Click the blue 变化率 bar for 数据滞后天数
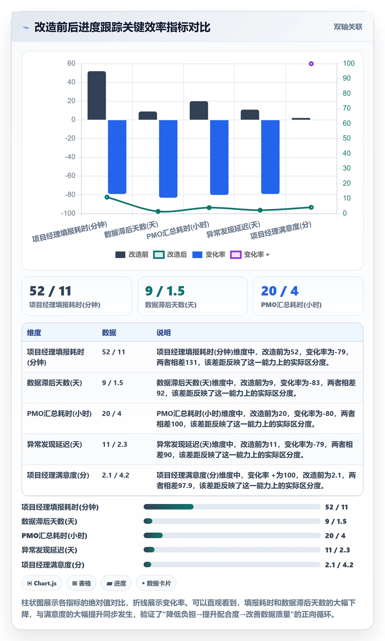Image resolution: width=385 pixels, height=641 pixels. pos(168,159)
